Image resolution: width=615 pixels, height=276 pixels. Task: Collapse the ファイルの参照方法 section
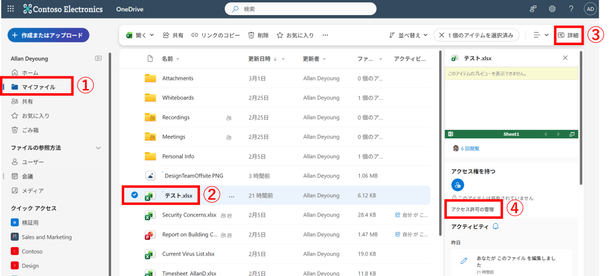point(98,148)
